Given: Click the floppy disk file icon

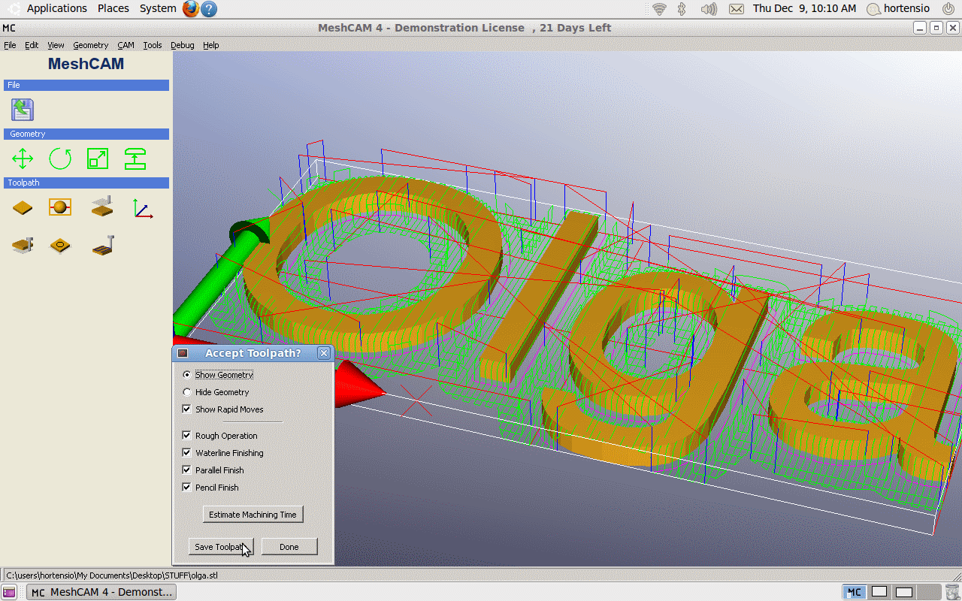Looking at the screenshot, I should tap(23, 110).
